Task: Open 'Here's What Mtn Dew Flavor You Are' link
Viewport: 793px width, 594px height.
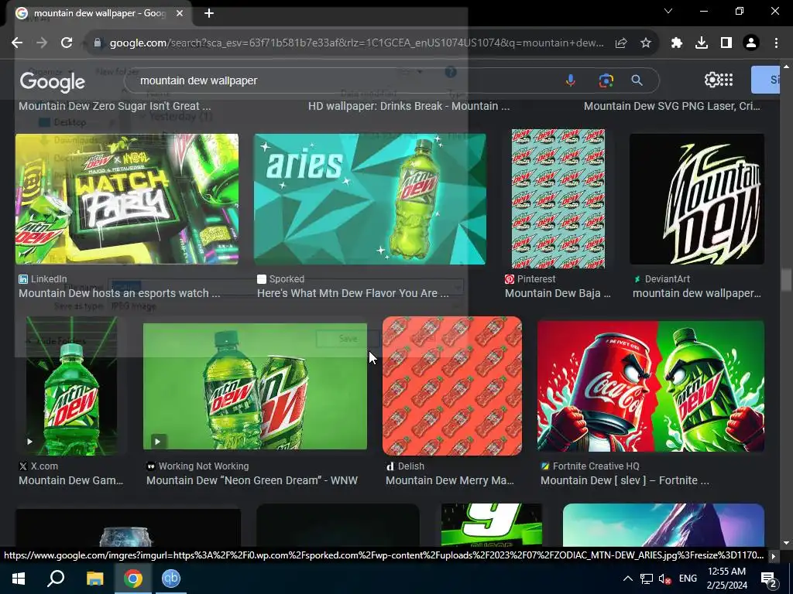Action: pos(353,293)
